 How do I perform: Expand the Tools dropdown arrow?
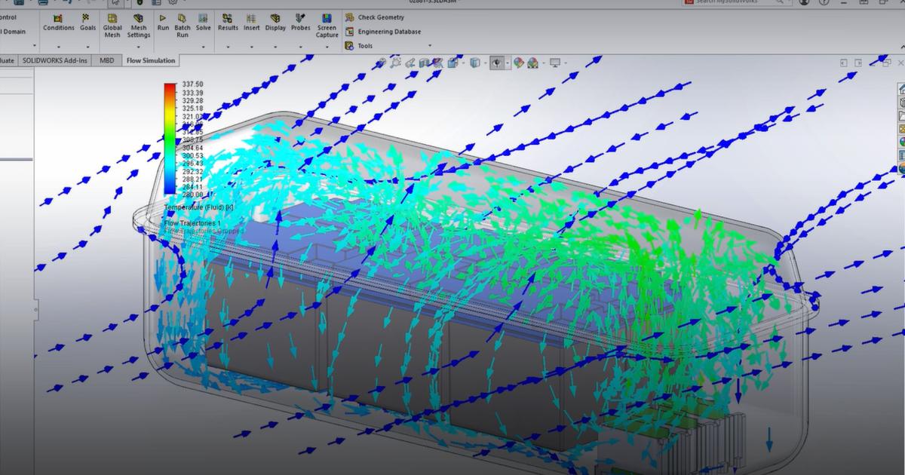[x=430, y=46]
